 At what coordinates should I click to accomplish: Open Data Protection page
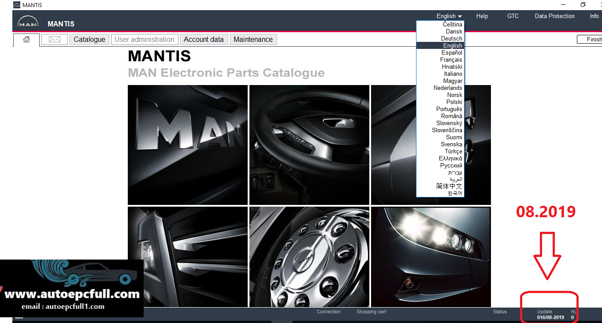pyautogui.click(x=555, y=16)
